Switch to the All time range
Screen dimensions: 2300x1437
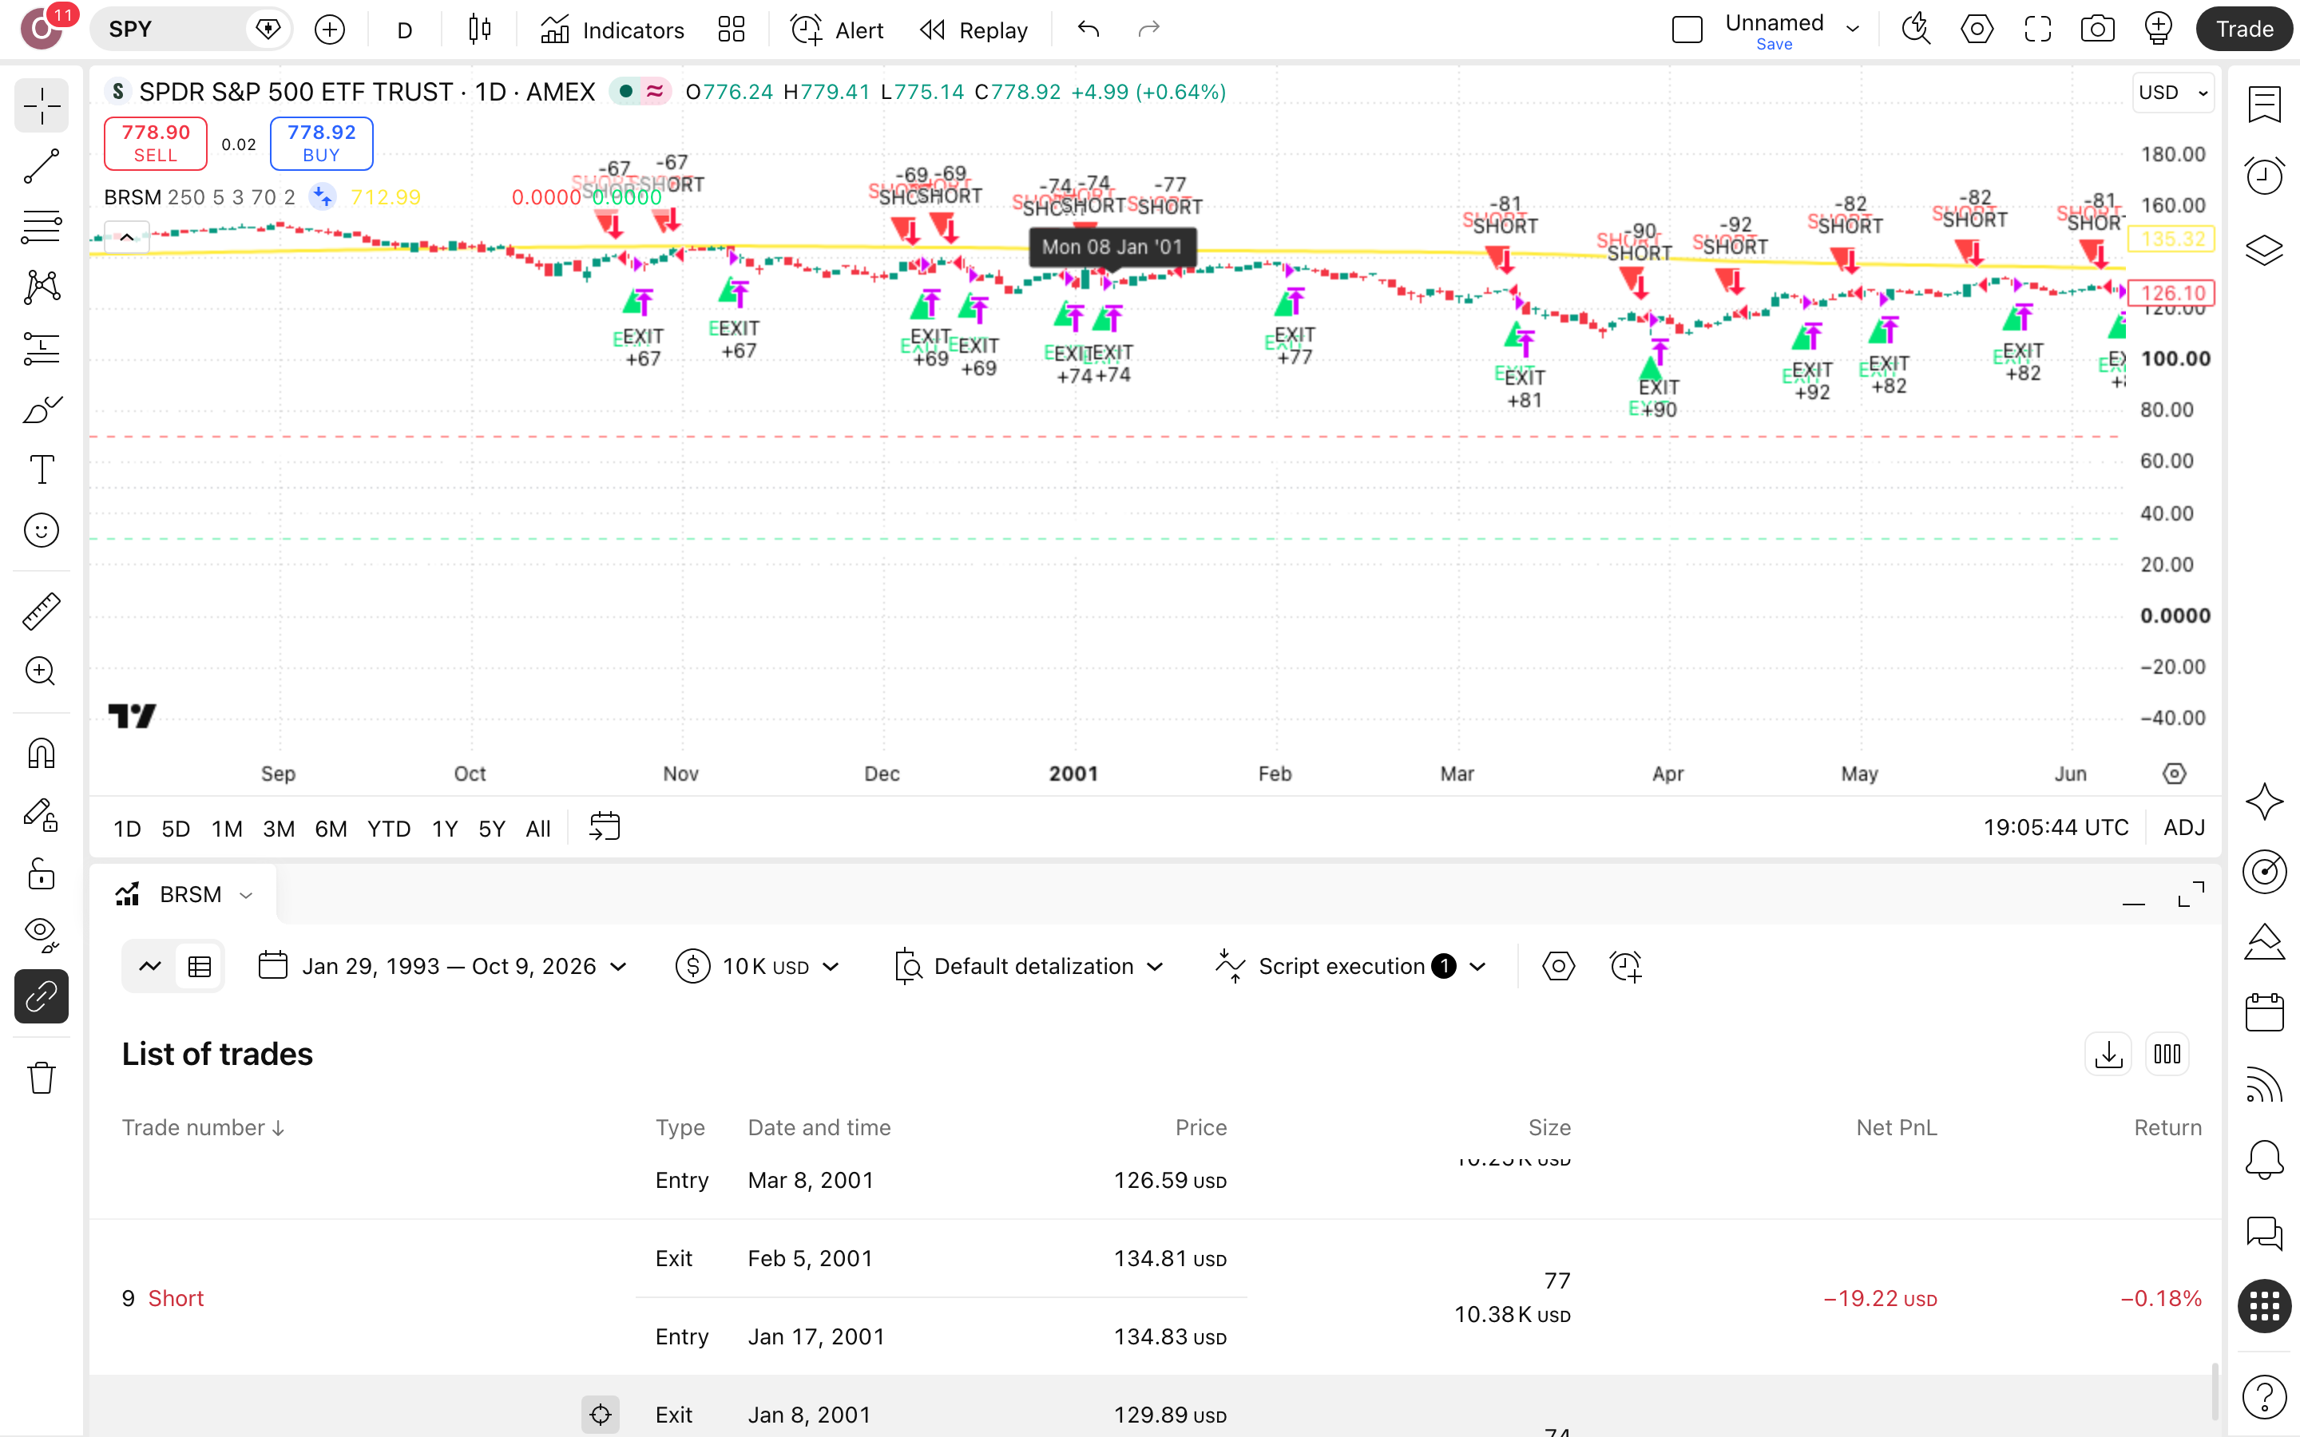[538, 829]
